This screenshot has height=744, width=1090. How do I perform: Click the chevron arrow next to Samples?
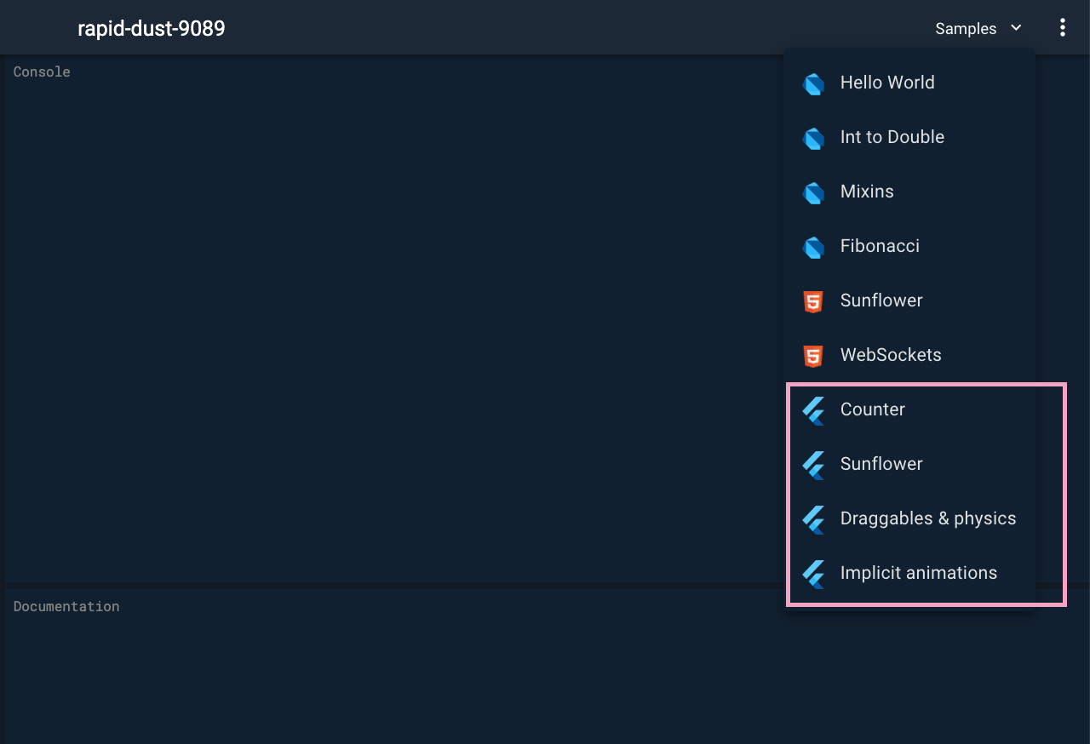pyautogui.click(x=1016, y=28)
